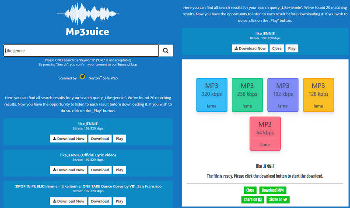Share on Facebook button
The width and height of the screenshot is (350, 208).
click(253, 200)
